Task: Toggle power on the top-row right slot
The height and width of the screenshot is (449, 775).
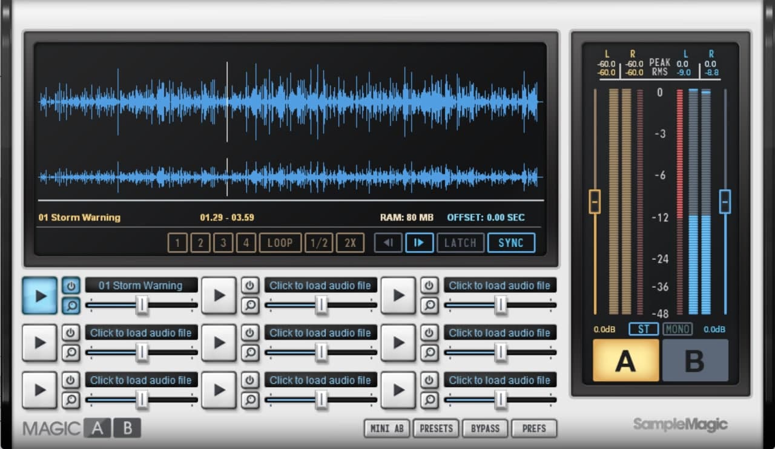Action: 429,286
